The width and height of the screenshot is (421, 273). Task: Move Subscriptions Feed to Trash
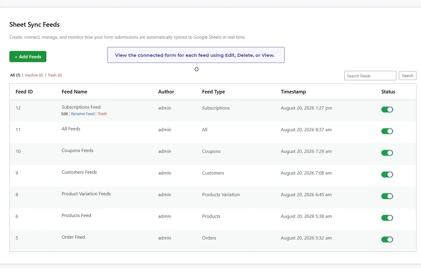(102, 114)
